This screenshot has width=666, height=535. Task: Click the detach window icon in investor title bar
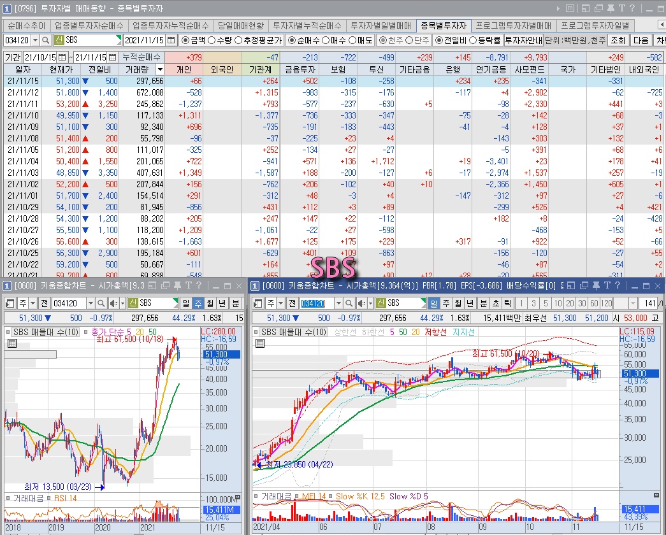tap(586, 8)
